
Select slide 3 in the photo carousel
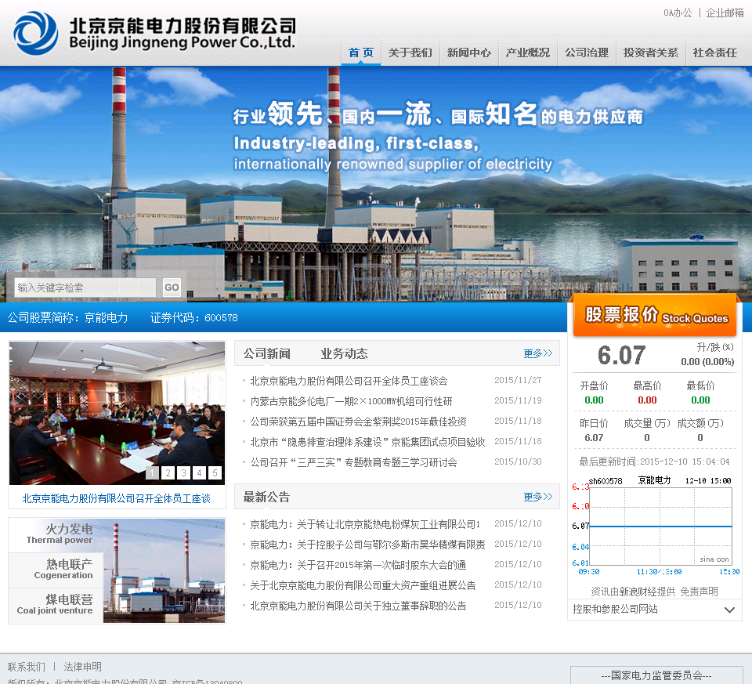pos(183,473)
